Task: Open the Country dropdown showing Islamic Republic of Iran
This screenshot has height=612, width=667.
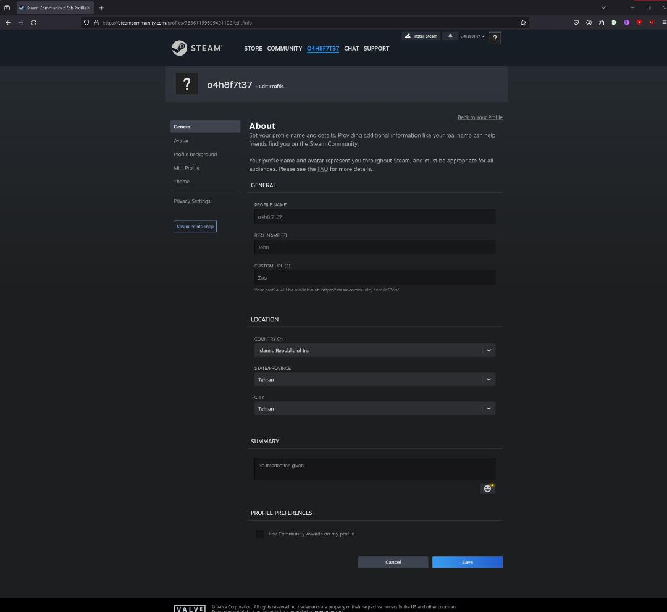Action: [375, 350]
